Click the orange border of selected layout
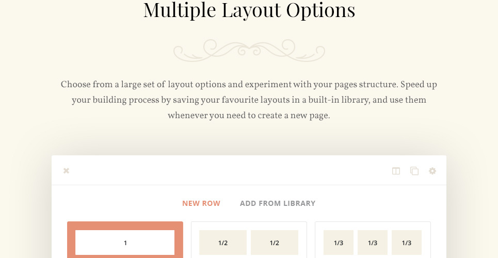 [x=71, y=241]
